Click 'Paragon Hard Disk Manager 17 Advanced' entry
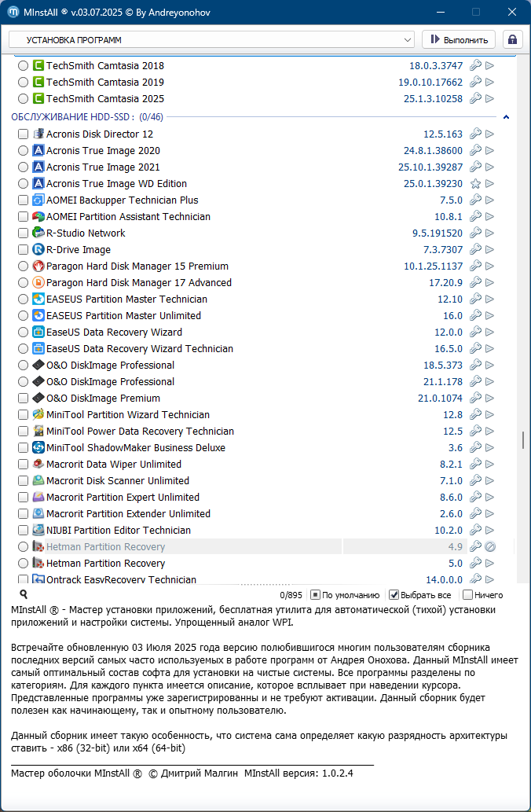Viewport: 531px width, 812px height. pyautogui.click(x=139, y=283)
